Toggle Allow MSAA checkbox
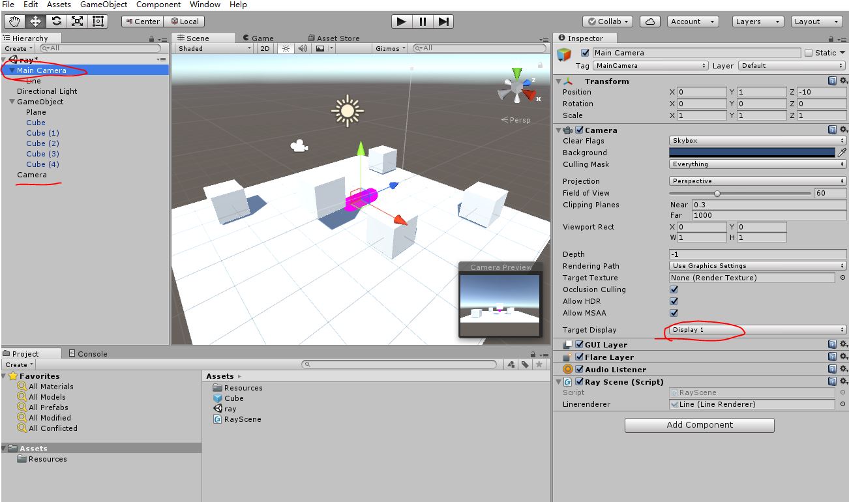Viewport: 849px width, 502px height. (x=674, y=313)
